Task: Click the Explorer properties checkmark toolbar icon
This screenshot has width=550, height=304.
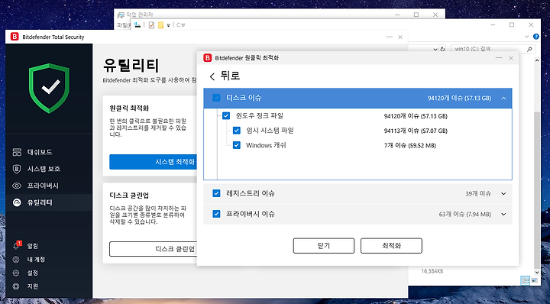Action: 151,25
